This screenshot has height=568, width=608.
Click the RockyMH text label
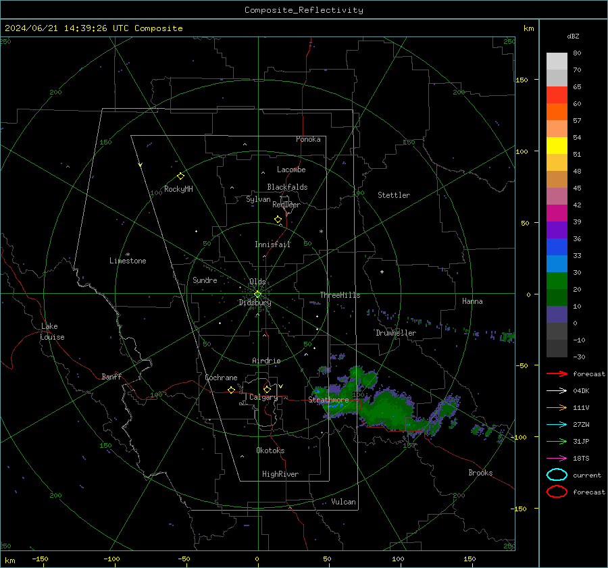pos(178,189)
